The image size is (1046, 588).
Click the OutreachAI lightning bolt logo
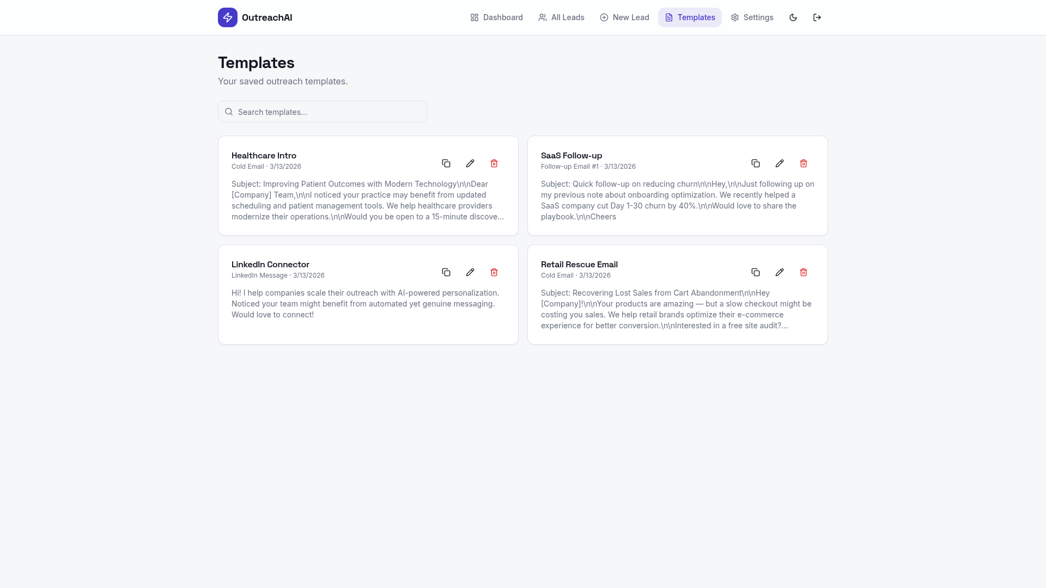[x=228, y=17]
